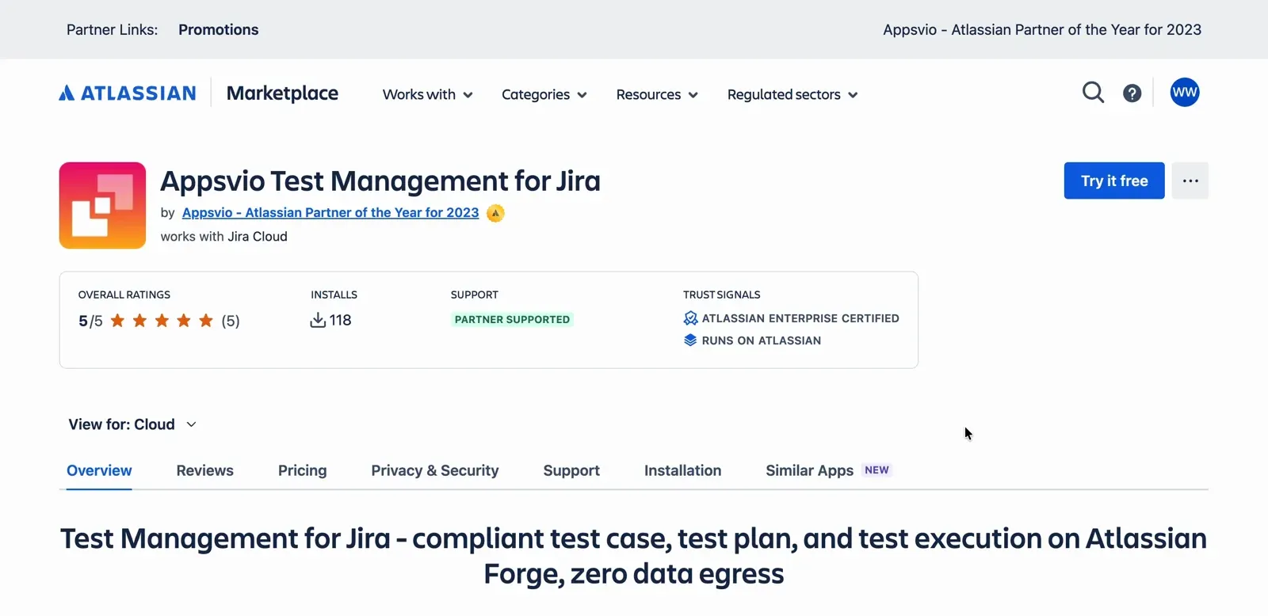The image size is (1268, 616).
Task: Open the Similar Apps tab
Action: click(809, 470)
